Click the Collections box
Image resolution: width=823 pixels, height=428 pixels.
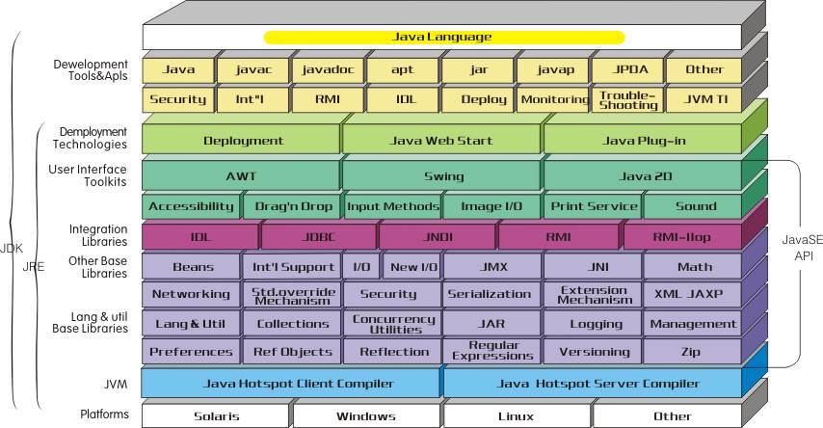tap(292, 324)
